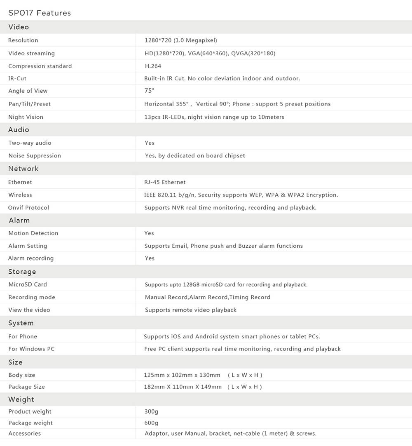This screenshot has width=412, height=446.
Task: Click the MicroSD Card row label
Action: 28,284
